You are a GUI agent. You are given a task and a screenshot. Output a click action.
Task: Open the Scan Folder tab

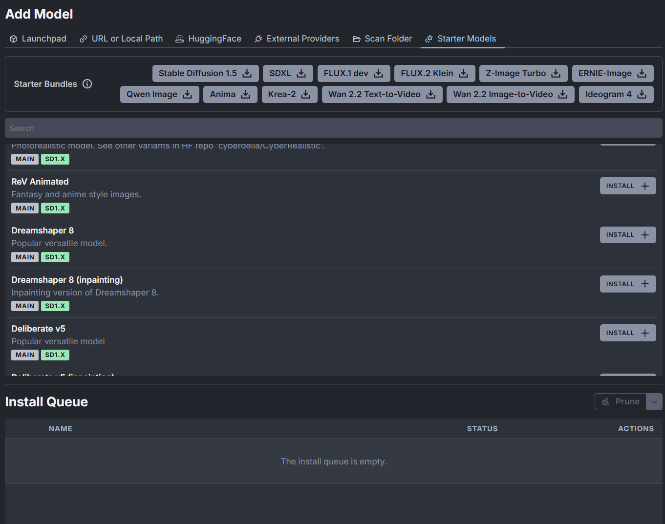[383, 39]
